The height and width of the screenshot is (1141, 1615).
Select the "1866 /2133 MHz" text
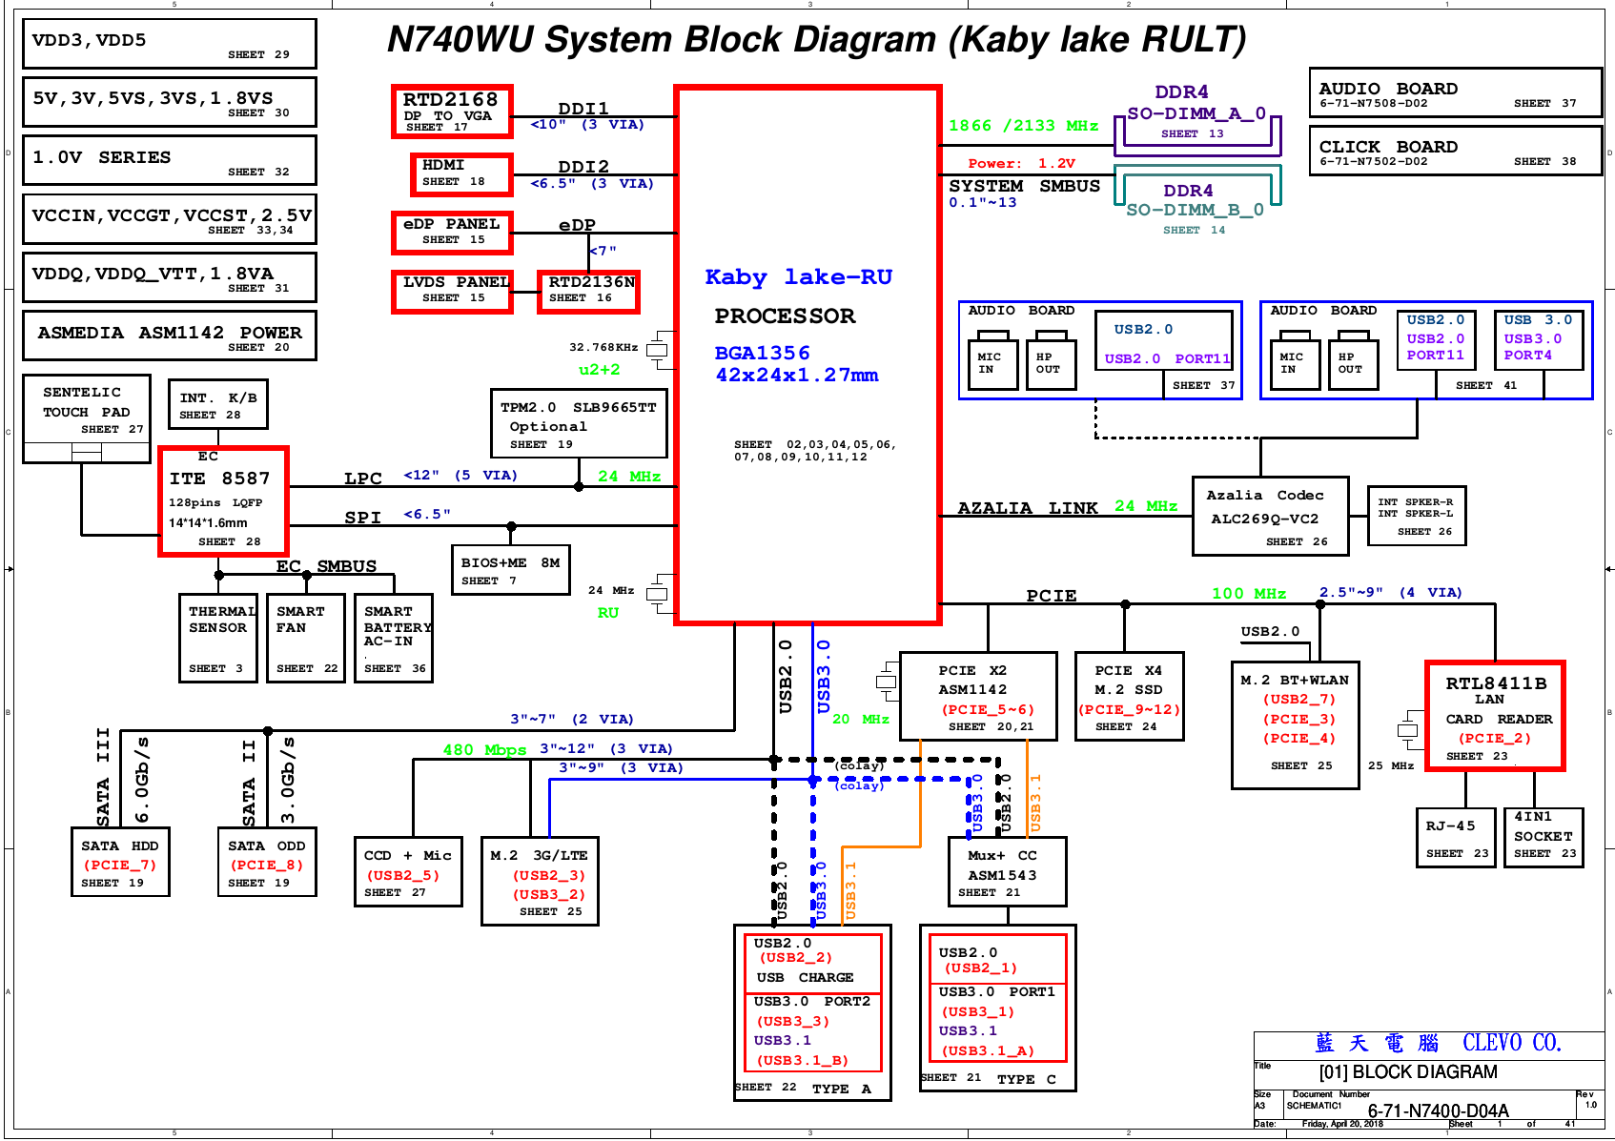tap(1023, 126)
